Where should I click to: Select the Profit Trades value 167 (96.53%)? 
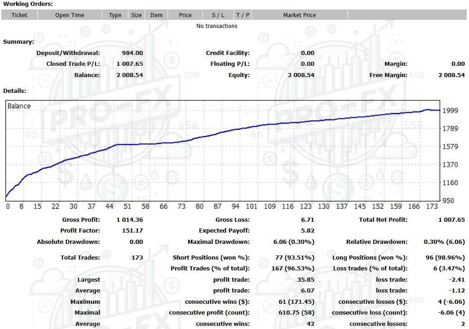(x=293, y=269)
